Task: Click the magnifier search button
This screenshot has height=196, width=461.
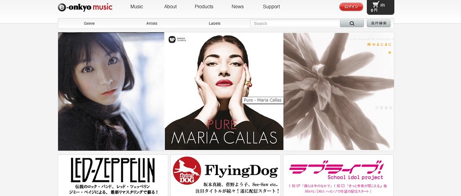Action: coord(352,24)
